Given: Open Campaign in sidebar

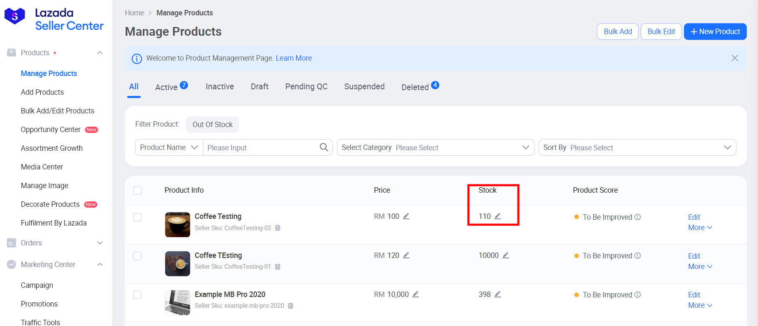Looking at the screenshot, I should 37,285.
